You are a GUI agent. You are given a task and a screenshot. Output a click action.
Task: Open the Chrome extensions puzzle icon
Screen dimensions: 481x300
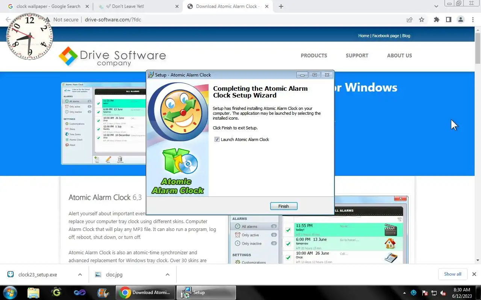(x=436, y=19)
